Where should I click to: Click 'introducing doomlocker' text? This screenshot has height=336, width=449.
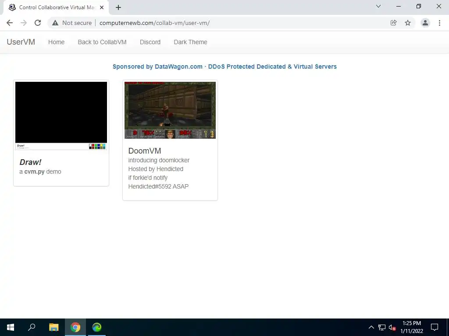pyautogui.click(x=159, y=160)
